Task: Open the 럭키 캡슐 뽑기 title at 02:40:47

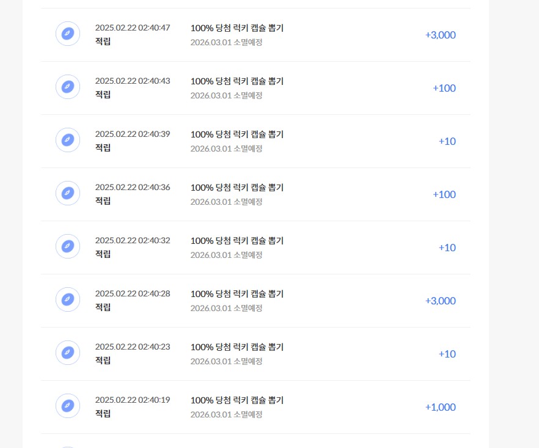Action: [237, 28]
